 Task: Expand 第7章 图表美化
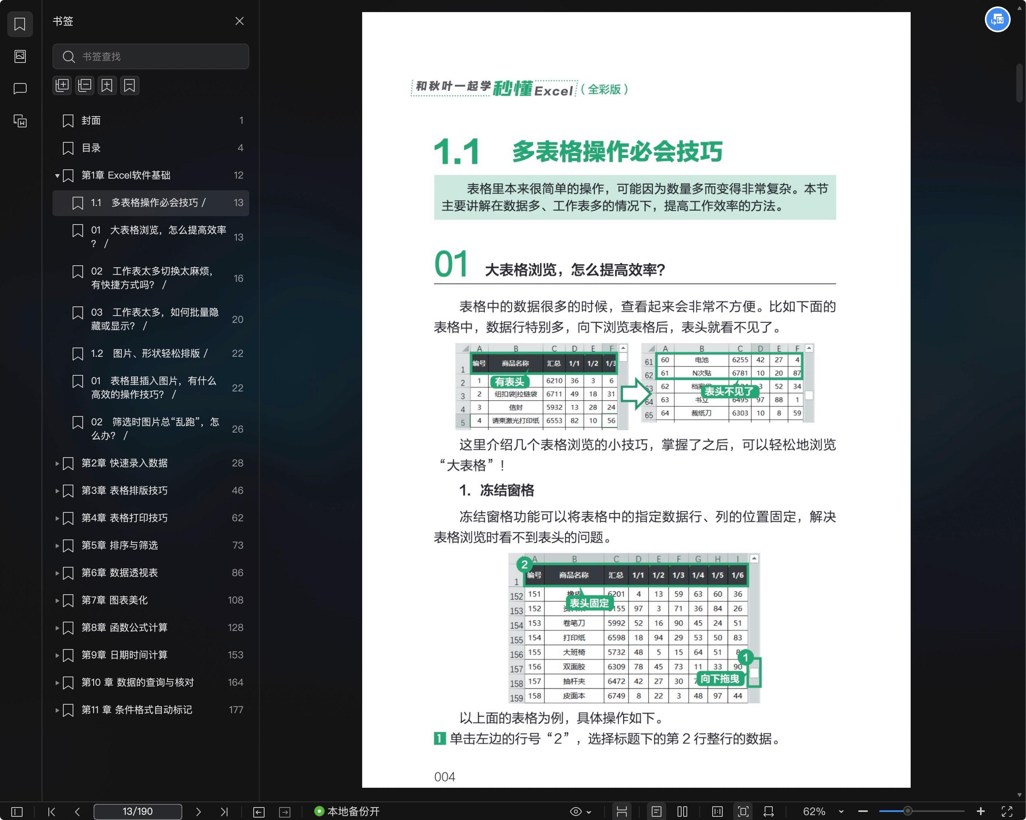[57, 600]
